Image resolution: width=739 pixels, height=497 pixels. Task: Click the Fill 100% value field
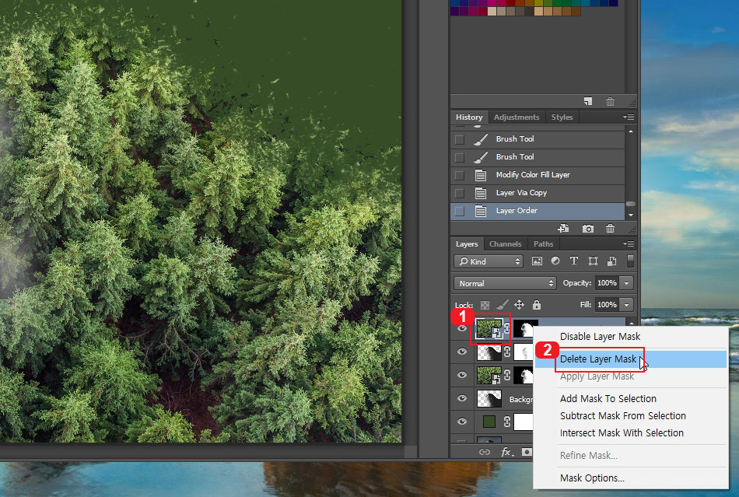click(x=607, y=305)
